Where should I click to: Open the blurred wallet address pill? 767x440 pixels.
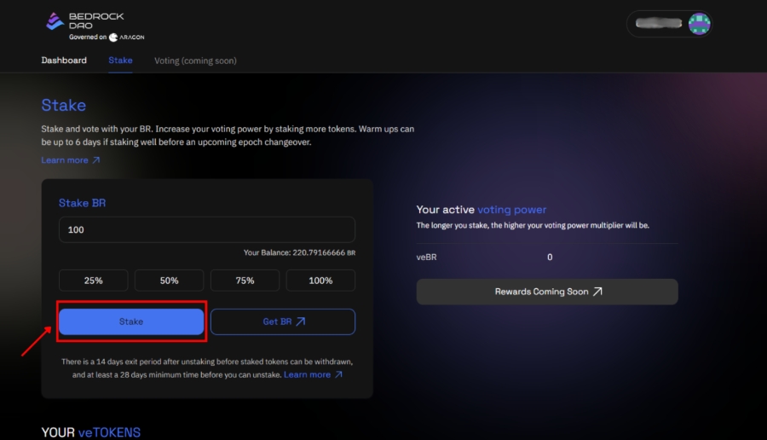click(659, 23)
